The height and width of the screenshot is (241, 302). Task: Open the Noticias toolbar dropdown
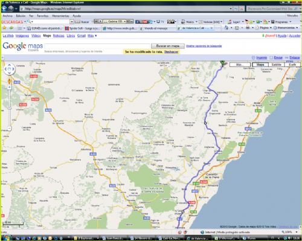tap(222, 22)
